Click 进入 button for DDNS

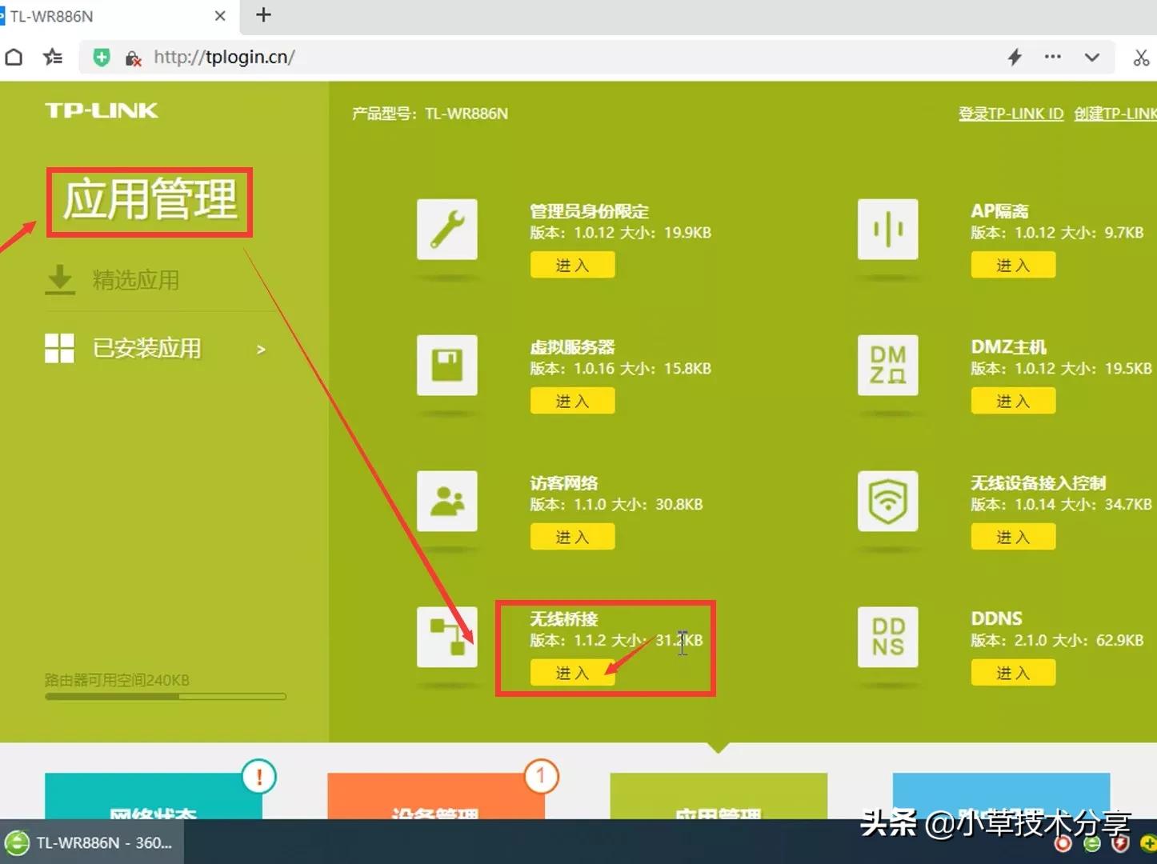point(1013,673)
